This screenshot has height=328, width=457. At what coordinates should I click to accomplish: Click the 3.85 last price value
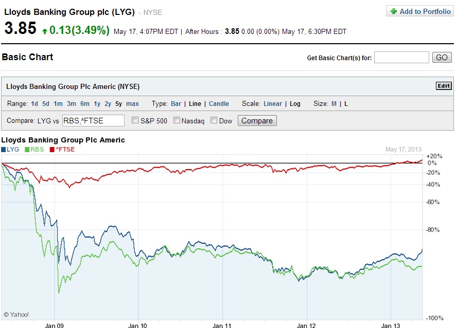(x=21, y=28)
